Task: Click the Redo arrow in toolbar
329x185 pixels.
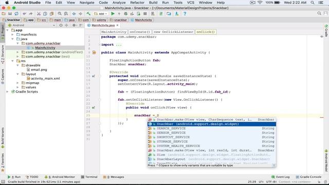Action: pyautogui.click(x=31, y=14)
